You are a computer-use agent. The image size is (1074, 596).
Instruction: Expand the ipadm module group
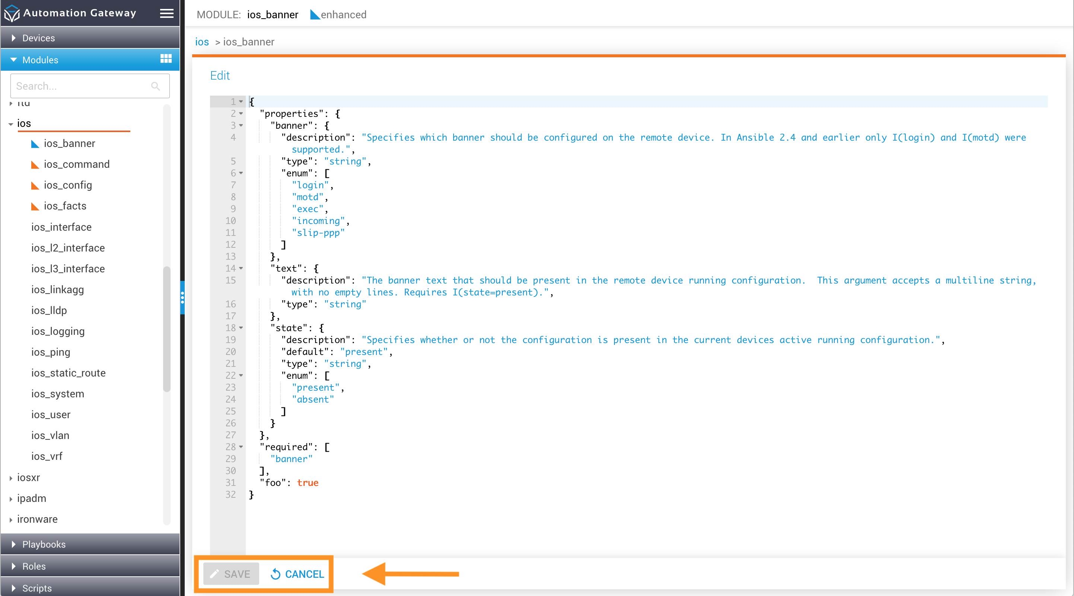tap(11, 499)
